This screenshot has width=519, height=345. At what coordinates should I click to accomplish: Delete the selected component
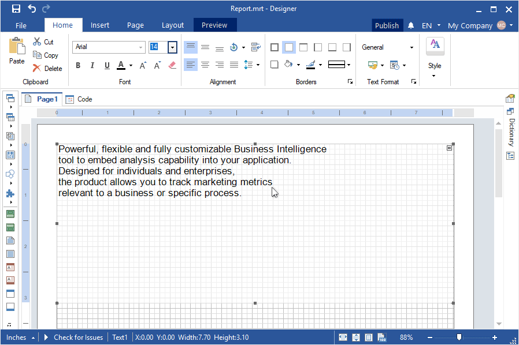tap(47, 69)
